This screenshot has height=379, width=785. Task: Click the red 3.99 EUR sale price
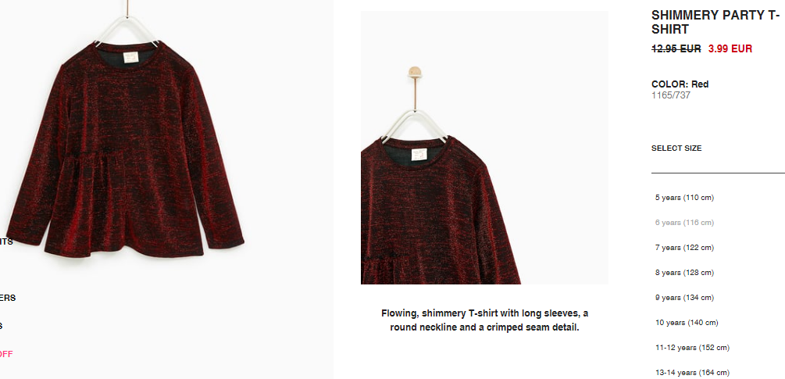click(730, 49)
